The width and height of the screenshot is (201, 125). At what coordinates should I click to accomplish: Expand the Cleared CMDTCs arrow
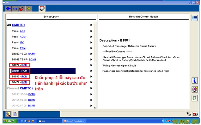tap(91, 88)
